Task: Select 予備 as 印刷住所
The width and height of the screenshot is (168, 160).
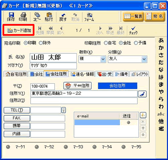Action: point(136,43)
